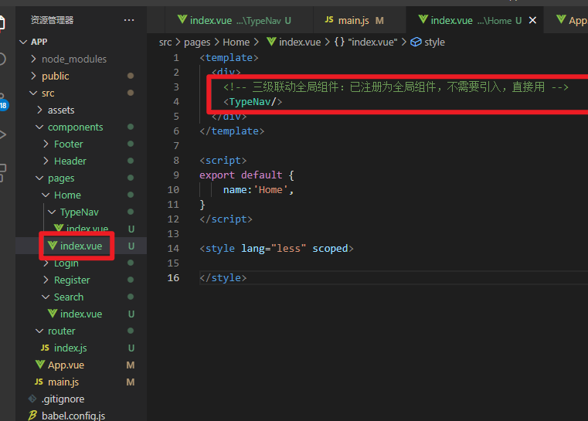Expand the Login folder
This screenshot has height=421, width=588.
point(46,263)
